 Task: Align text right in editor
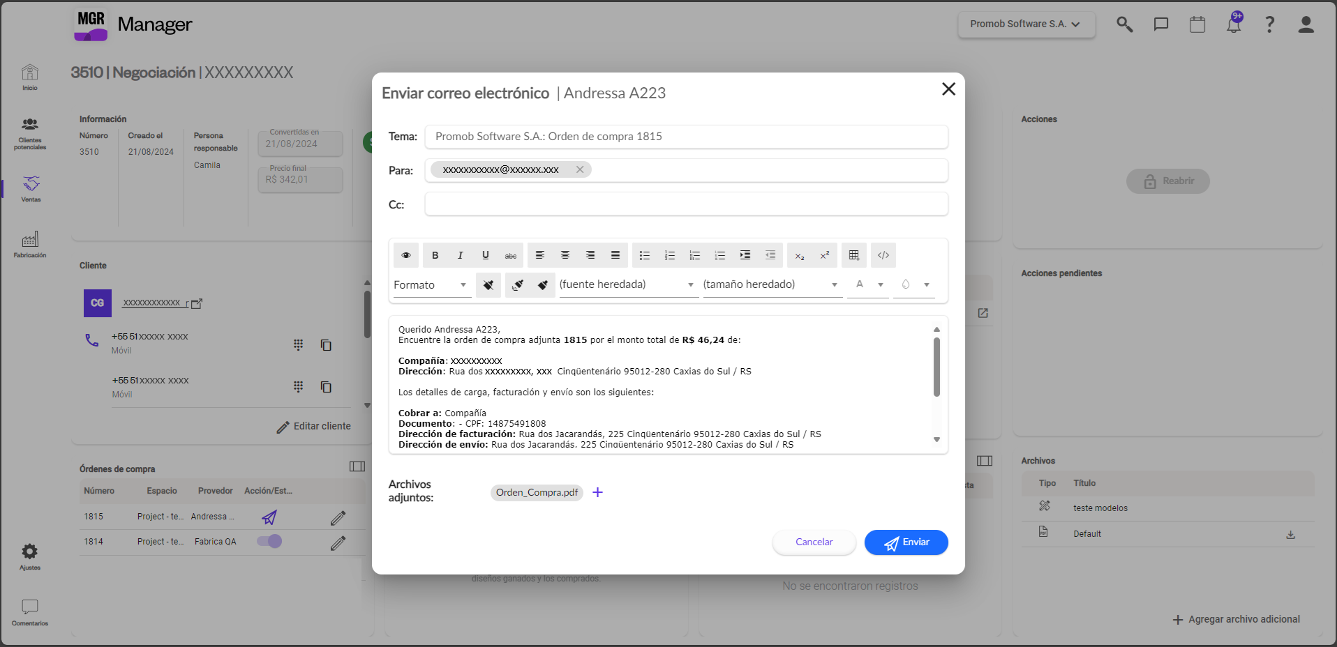590,255
